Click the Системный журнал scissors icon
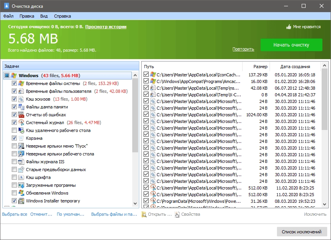 (21, 122)
